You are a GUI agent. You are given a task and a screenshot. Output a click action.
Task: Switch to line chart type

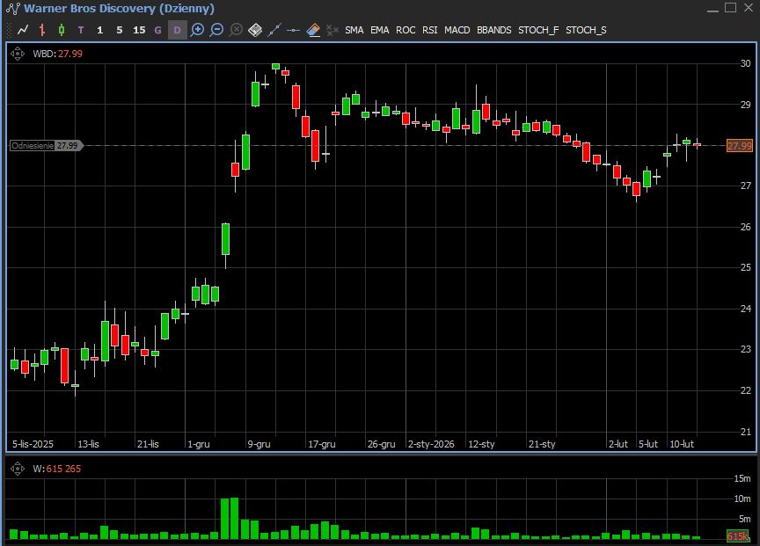23,30
